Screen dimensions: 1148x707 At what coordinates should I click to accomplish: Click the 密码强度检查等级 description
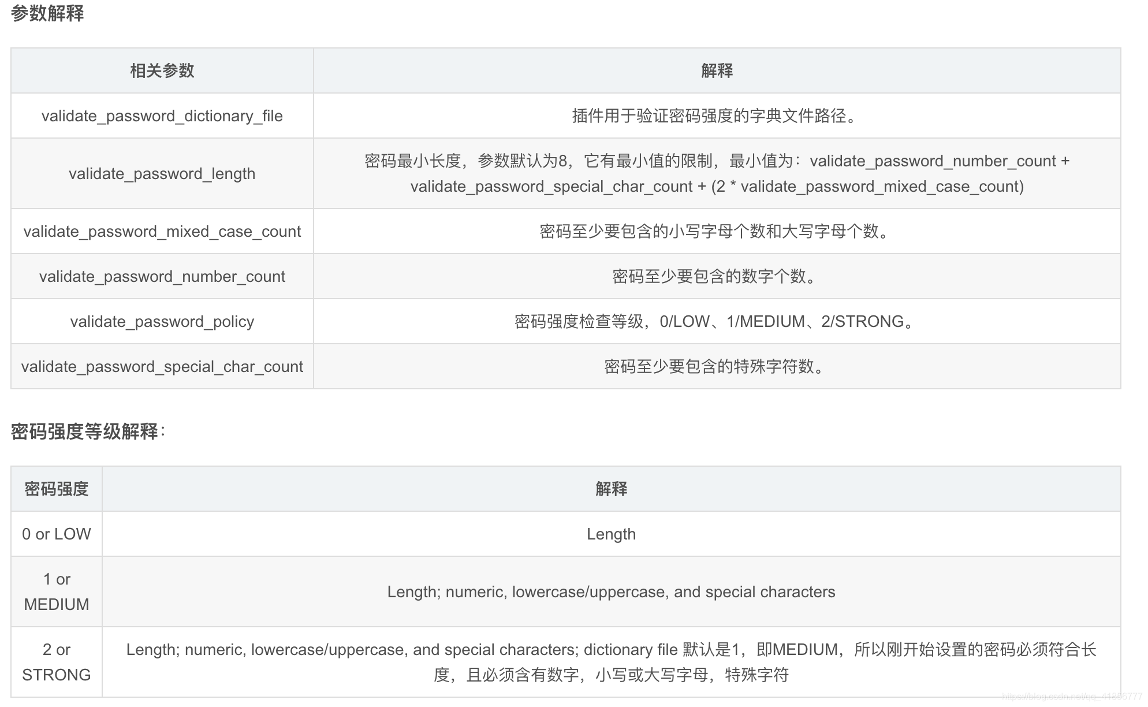[717, 321]
